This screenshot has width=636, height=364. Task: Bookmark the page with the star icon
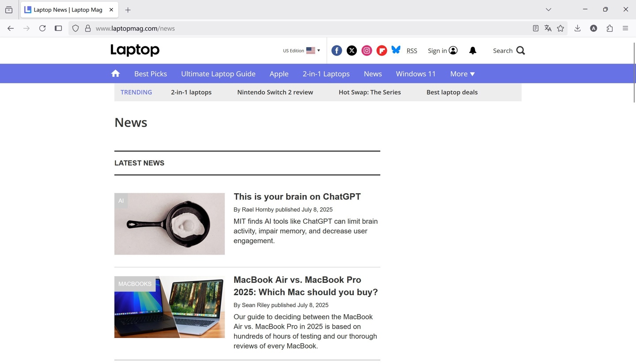(x=560, y=28)
